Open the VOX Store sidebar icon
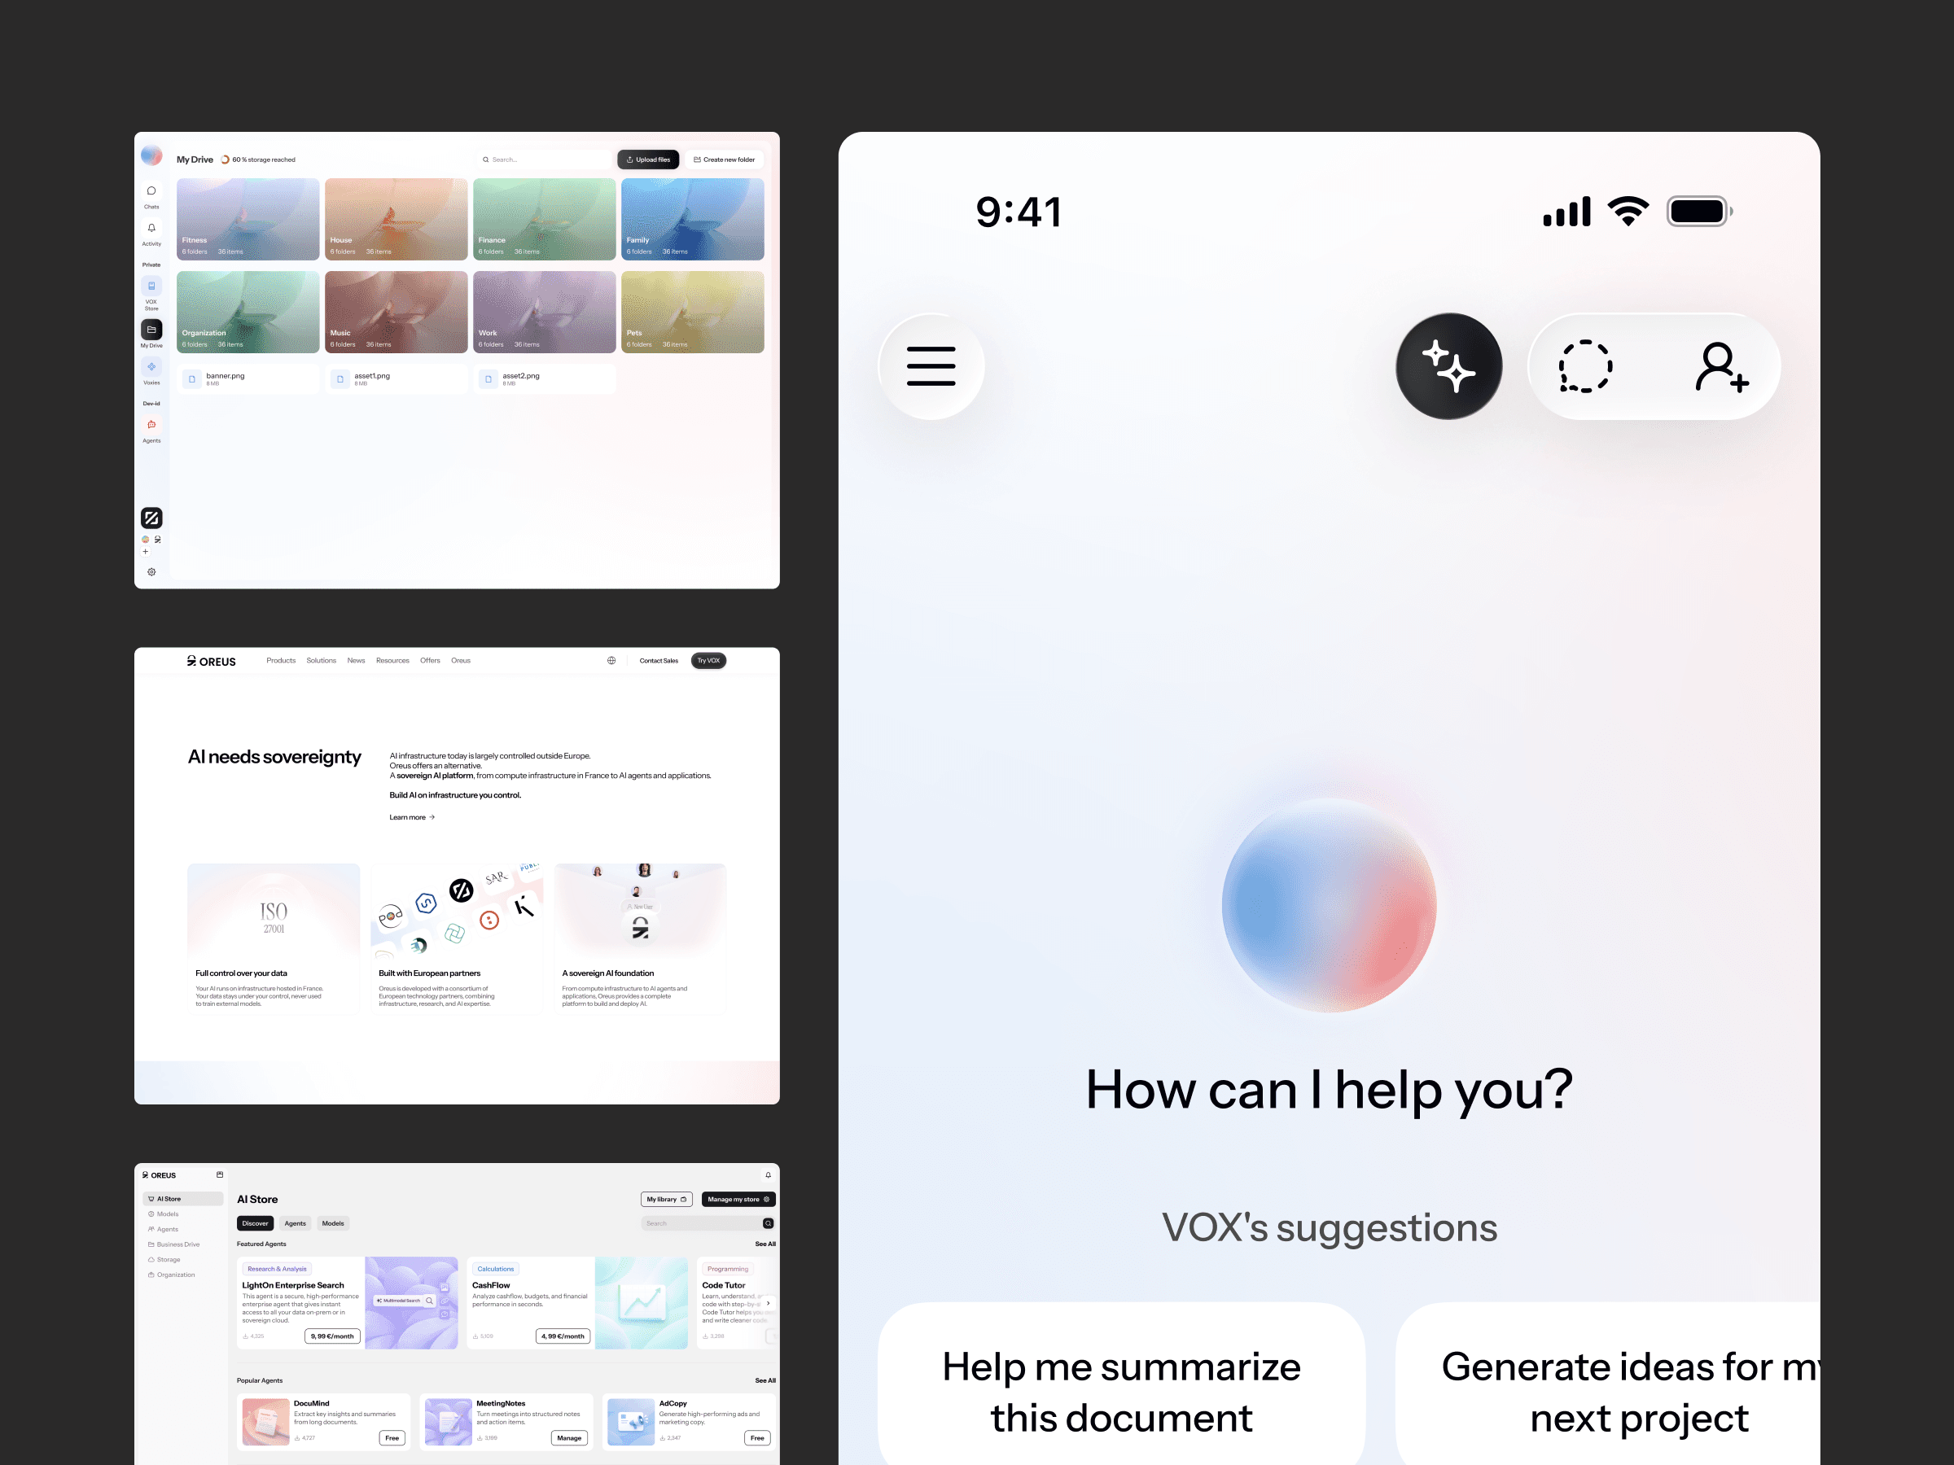The width and height of the screenshot is (1954, 1465). 151,287
